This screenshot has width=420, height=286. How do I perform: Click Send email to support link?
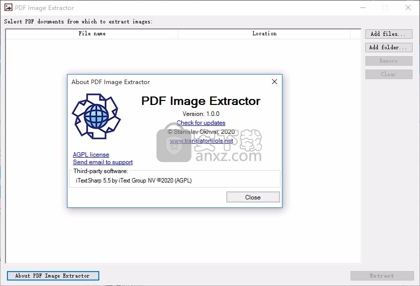[103, 162]
